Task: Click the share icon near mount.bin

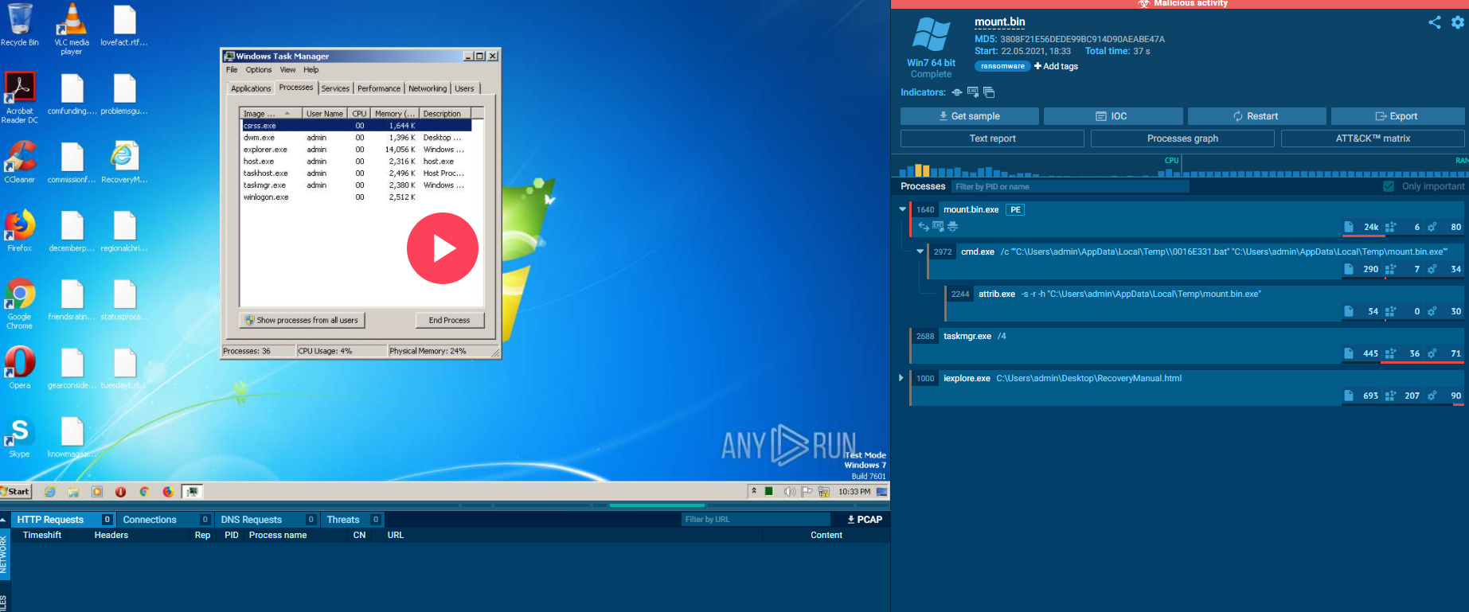Action: coord(1435,22)
